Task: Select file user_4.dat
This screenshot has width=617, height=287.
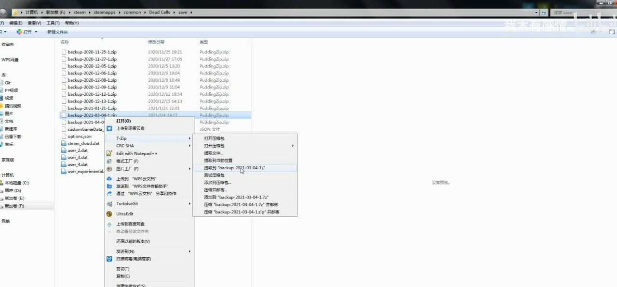Action: (78, 164)
